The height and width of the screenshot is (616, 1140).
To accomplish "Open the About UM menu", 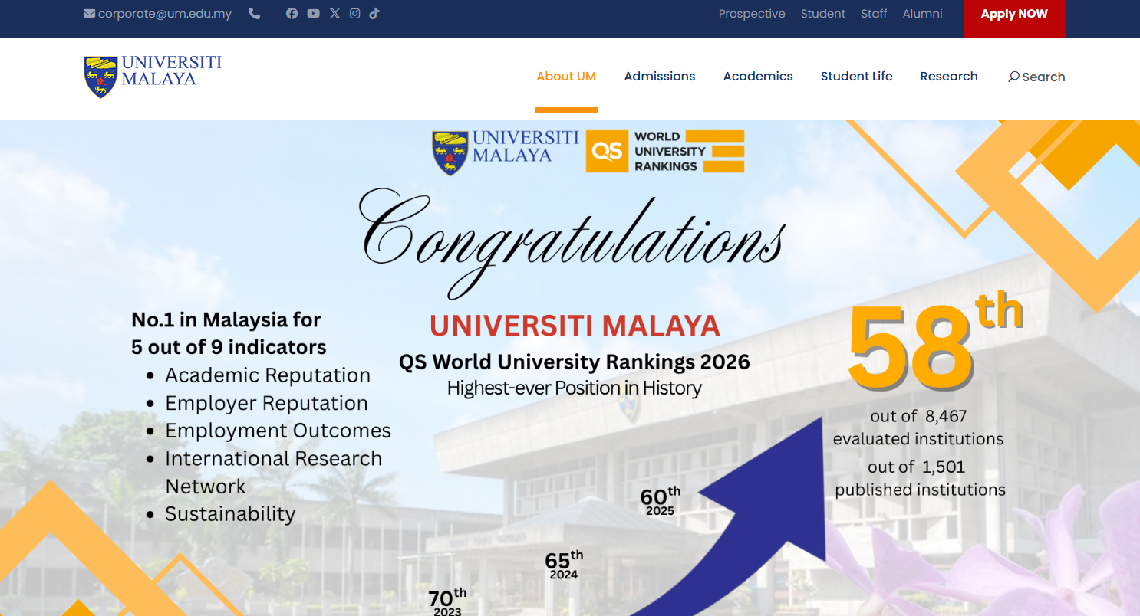I will click(566, 77).
